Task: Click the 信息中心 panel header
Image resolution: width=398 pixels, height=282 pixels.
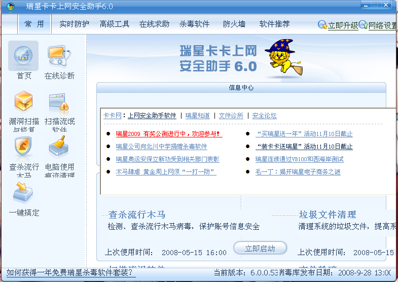Action: pyautogui.click(x=241, y=88)
